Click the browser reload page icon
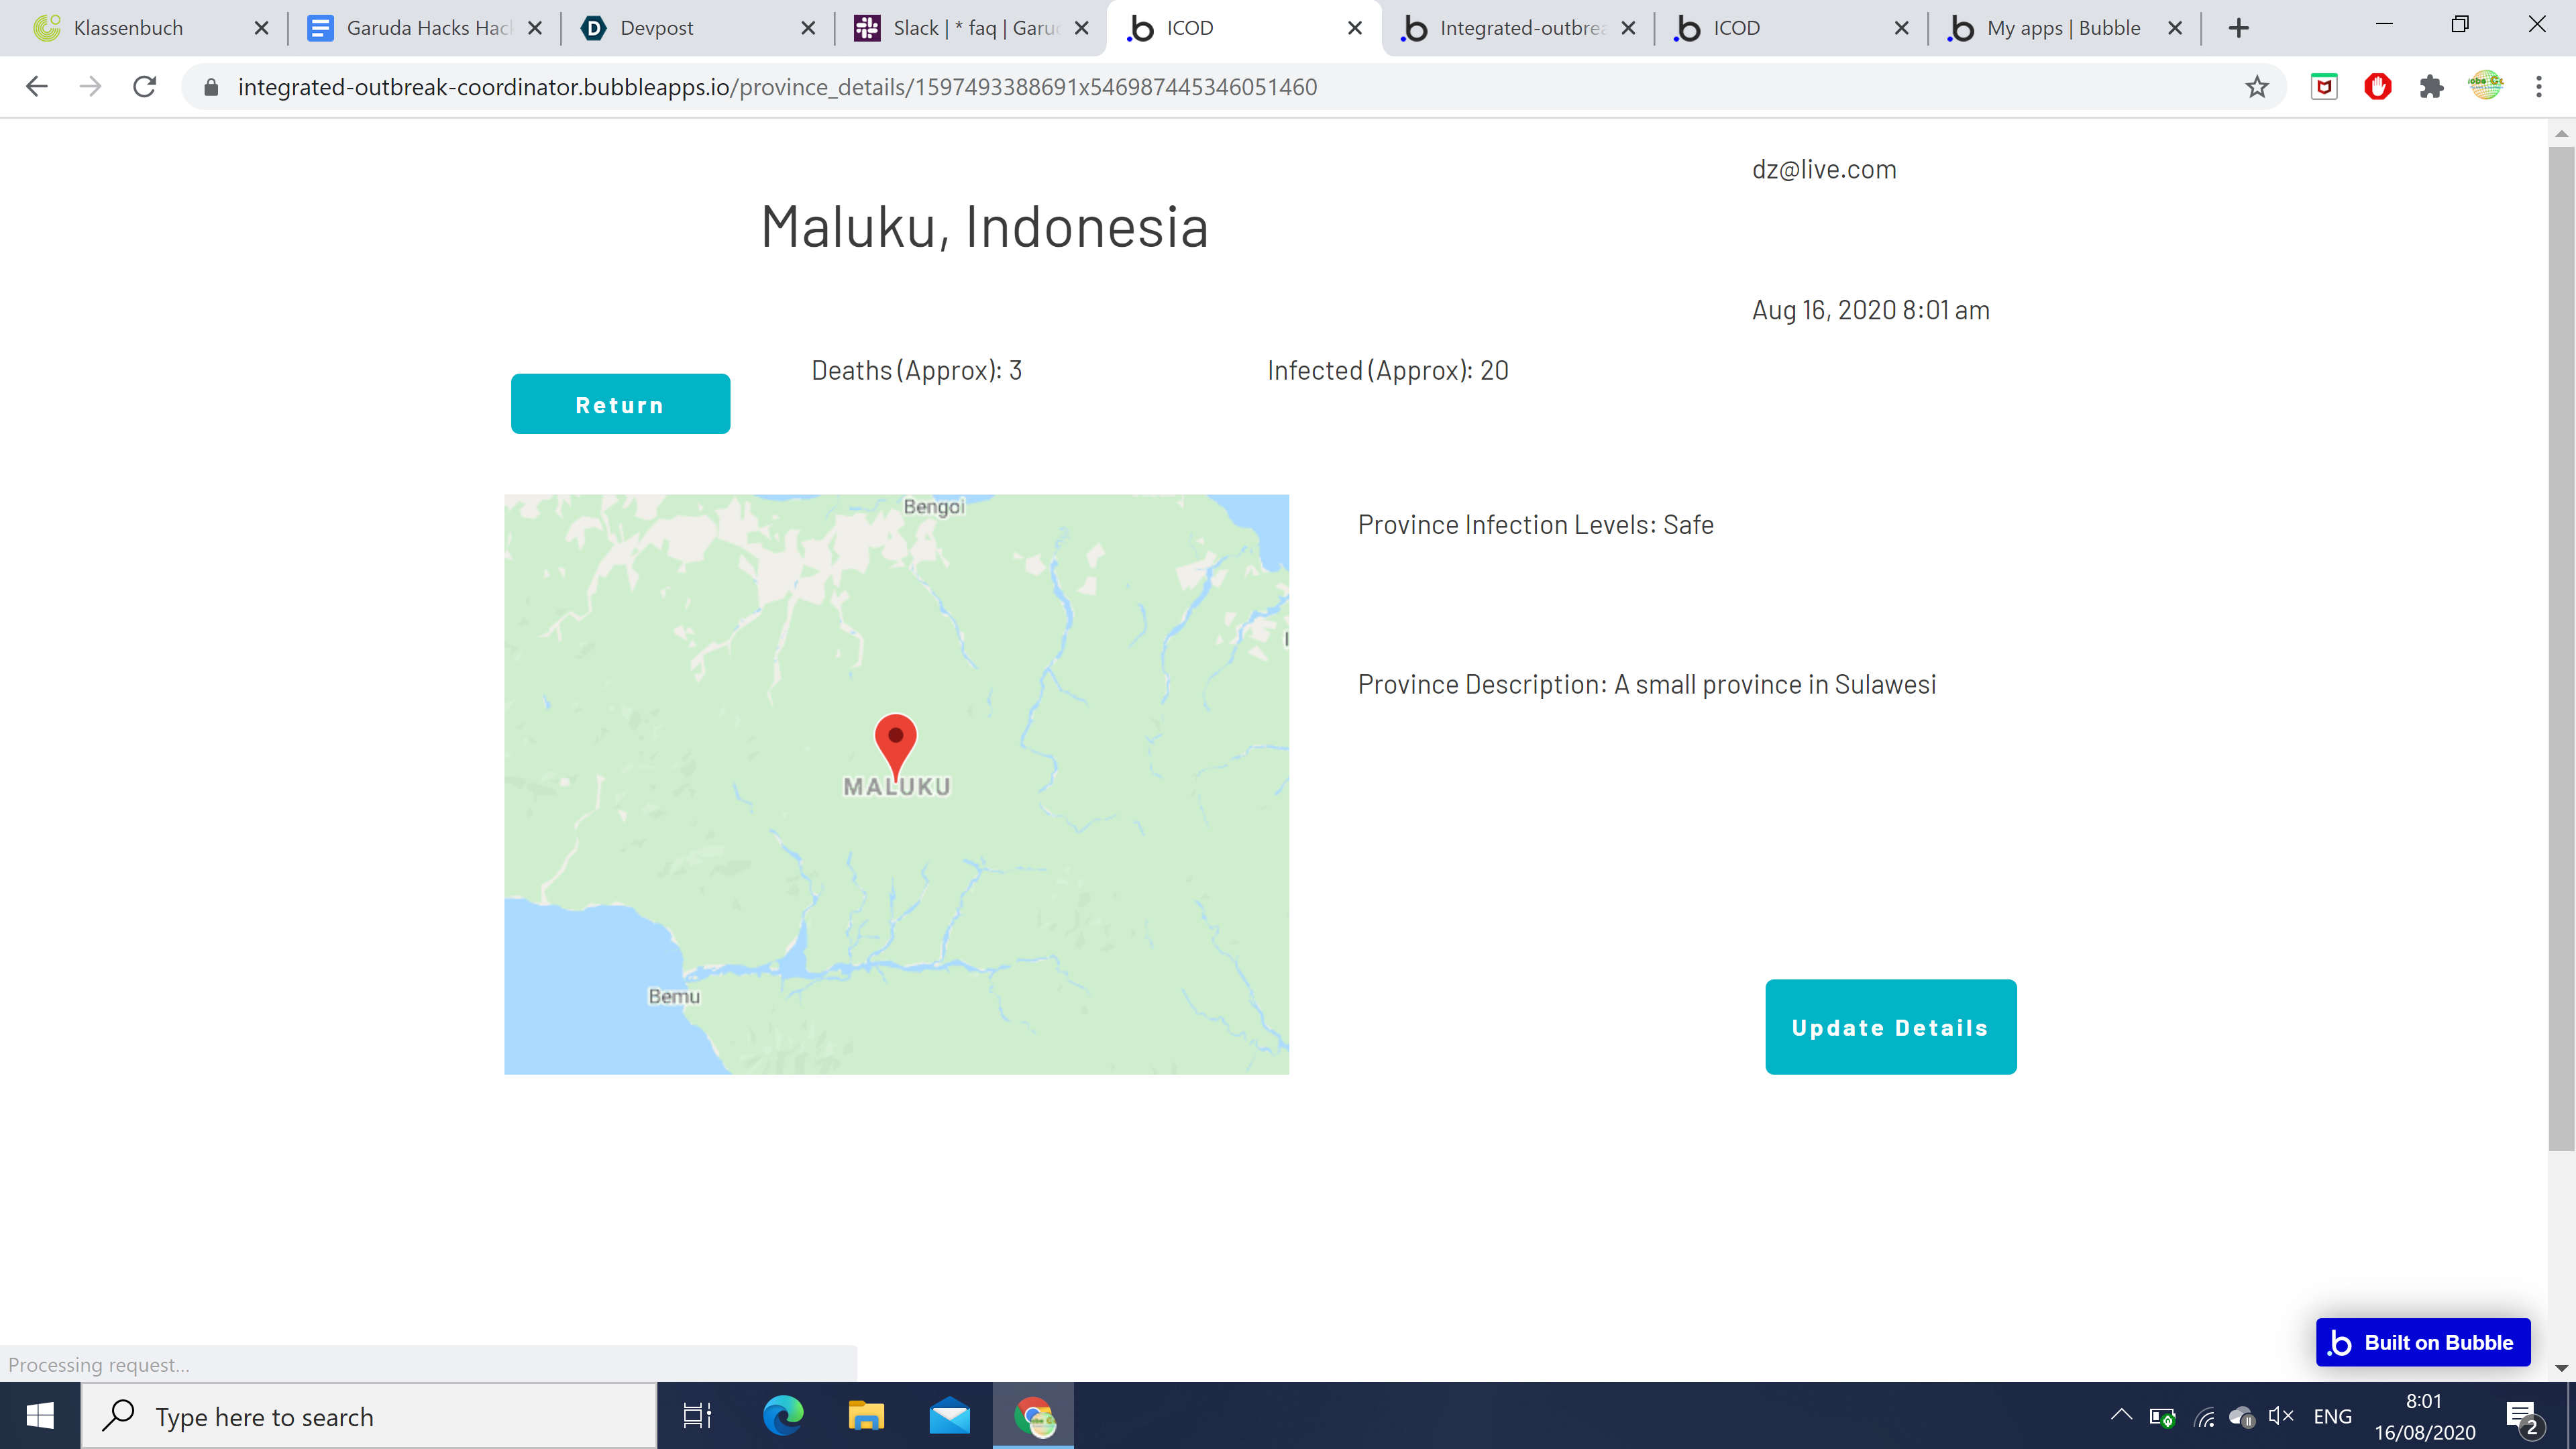2576x1449 pixels. pyautogui.click(x=145, y=87)
